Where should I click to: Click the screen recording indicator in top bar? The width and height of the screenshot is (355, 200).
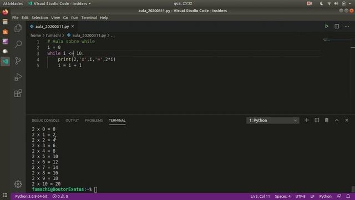point(310,4)
